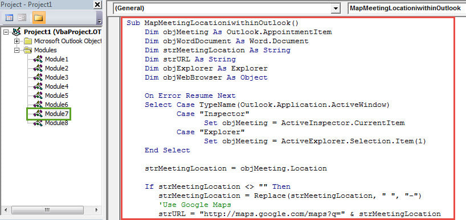Select Project1 (VbaProject.OTM) tree node
Screen dimensions: 466x220
click(63, 32)
